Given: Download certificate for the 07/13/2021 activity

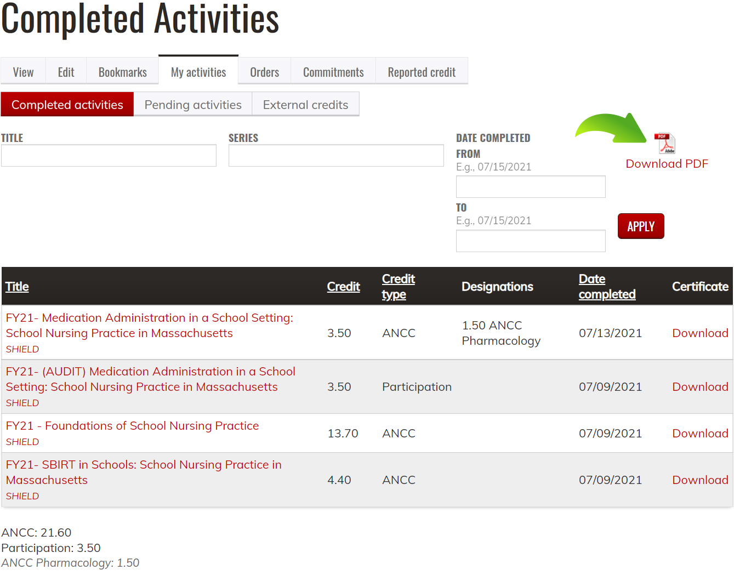Looking at the screenshot, I should tap(699, 333).
